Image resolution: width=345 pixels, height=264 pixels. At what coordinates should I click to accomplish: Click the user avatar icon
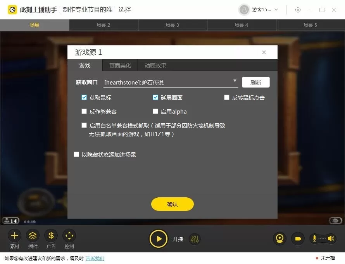(244, 10)
